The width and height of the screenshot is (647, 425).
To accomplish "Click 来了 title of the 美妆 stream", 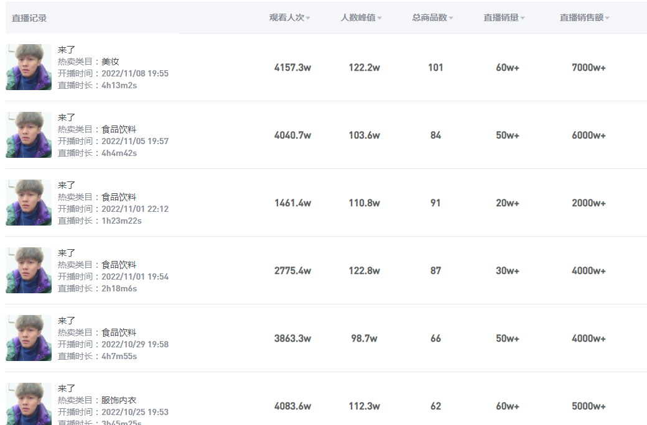I will pos(67,50).
